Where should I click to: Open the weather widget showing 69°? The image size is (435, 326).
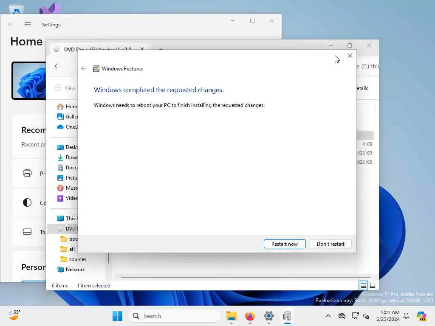(14, 315)
